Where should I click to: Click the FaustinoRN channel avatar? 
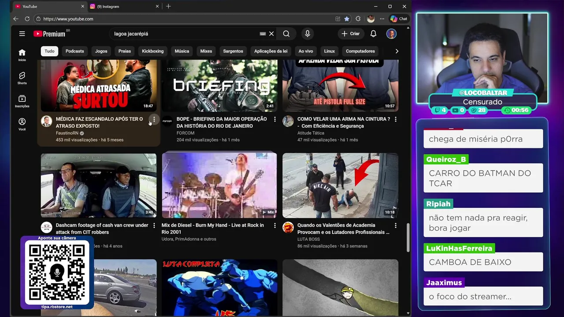tap(47, 122)
